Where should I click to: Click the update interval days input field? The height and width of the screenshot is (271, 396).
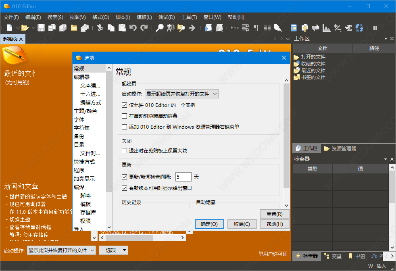183,177
